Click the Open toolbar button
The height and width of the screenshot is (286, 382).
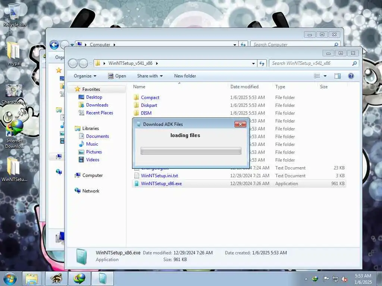click(x=117, y=76)
